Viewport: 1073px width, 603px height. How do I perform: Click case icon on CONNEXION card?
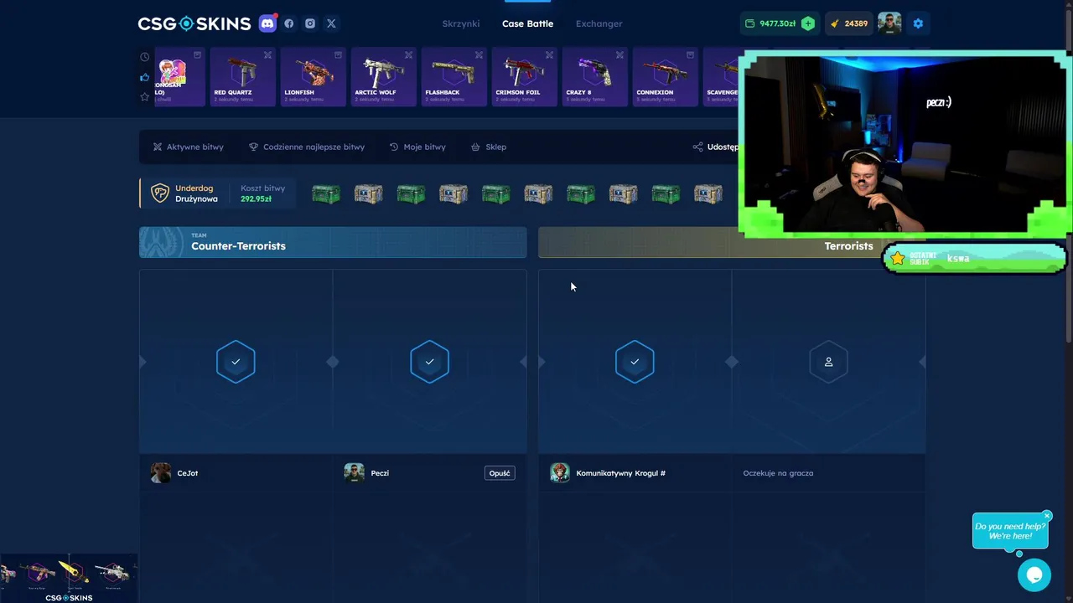(x=690, y=55)
